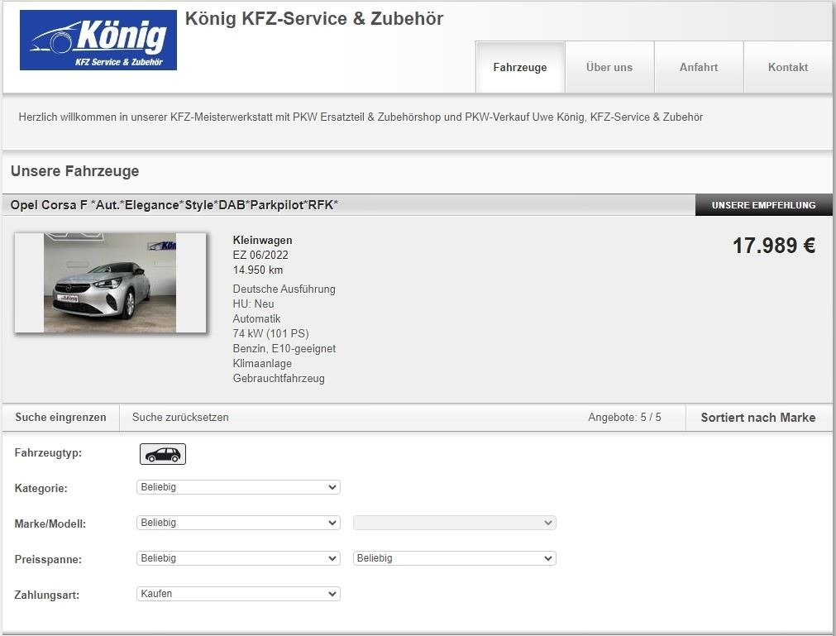Go to the Anfahrt tab

[x=699, y=68]
